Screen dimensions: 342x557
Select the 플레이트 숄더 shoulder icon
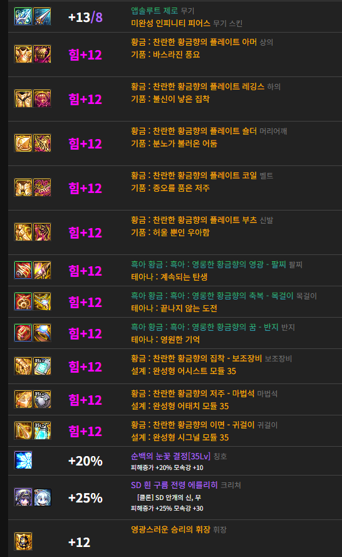point(23,143)
